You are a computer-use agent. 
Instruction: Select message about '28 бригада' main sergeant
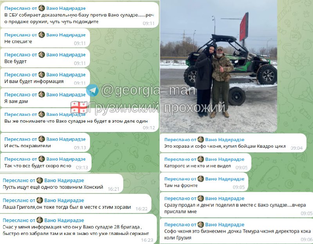coord(79,229)
